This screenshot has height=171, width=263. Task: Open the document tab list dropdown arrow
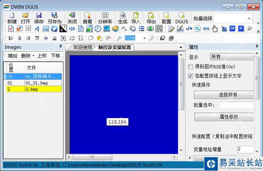pyautogui.click(x=181, y=47)
